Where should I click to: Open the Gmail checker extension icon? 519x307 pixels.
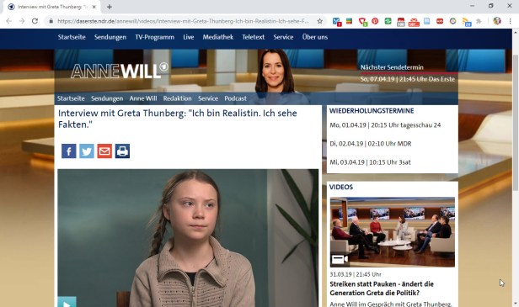pyautogui.click(x=414, y=22)
